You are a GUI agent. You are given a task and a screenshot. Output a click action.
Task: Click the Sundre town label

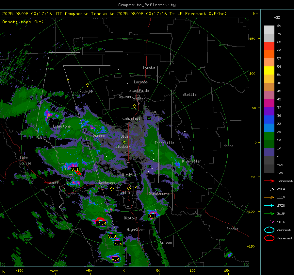pyautogui.click(x=99, y=136)
